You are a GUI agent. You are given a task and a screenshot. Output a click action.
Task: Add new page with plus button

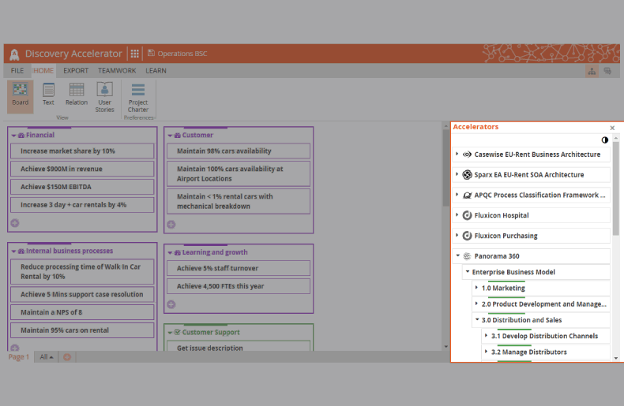(66, 357)
